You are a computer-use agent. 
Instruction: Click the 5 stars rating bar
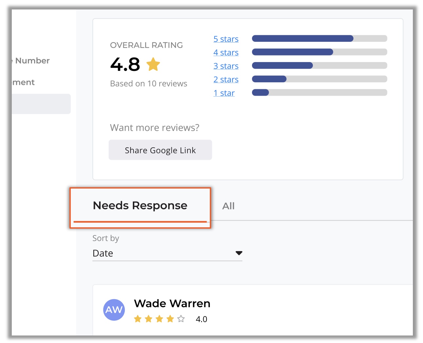point(319,39)
